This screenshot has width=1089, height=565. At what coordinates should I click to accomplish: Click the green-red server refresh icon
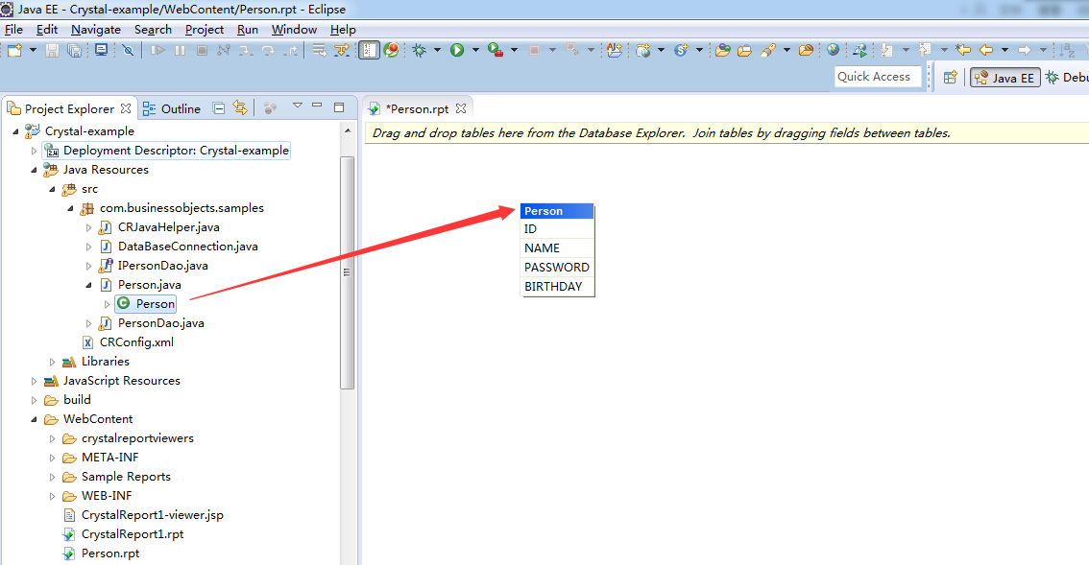[x=391, y=50]
